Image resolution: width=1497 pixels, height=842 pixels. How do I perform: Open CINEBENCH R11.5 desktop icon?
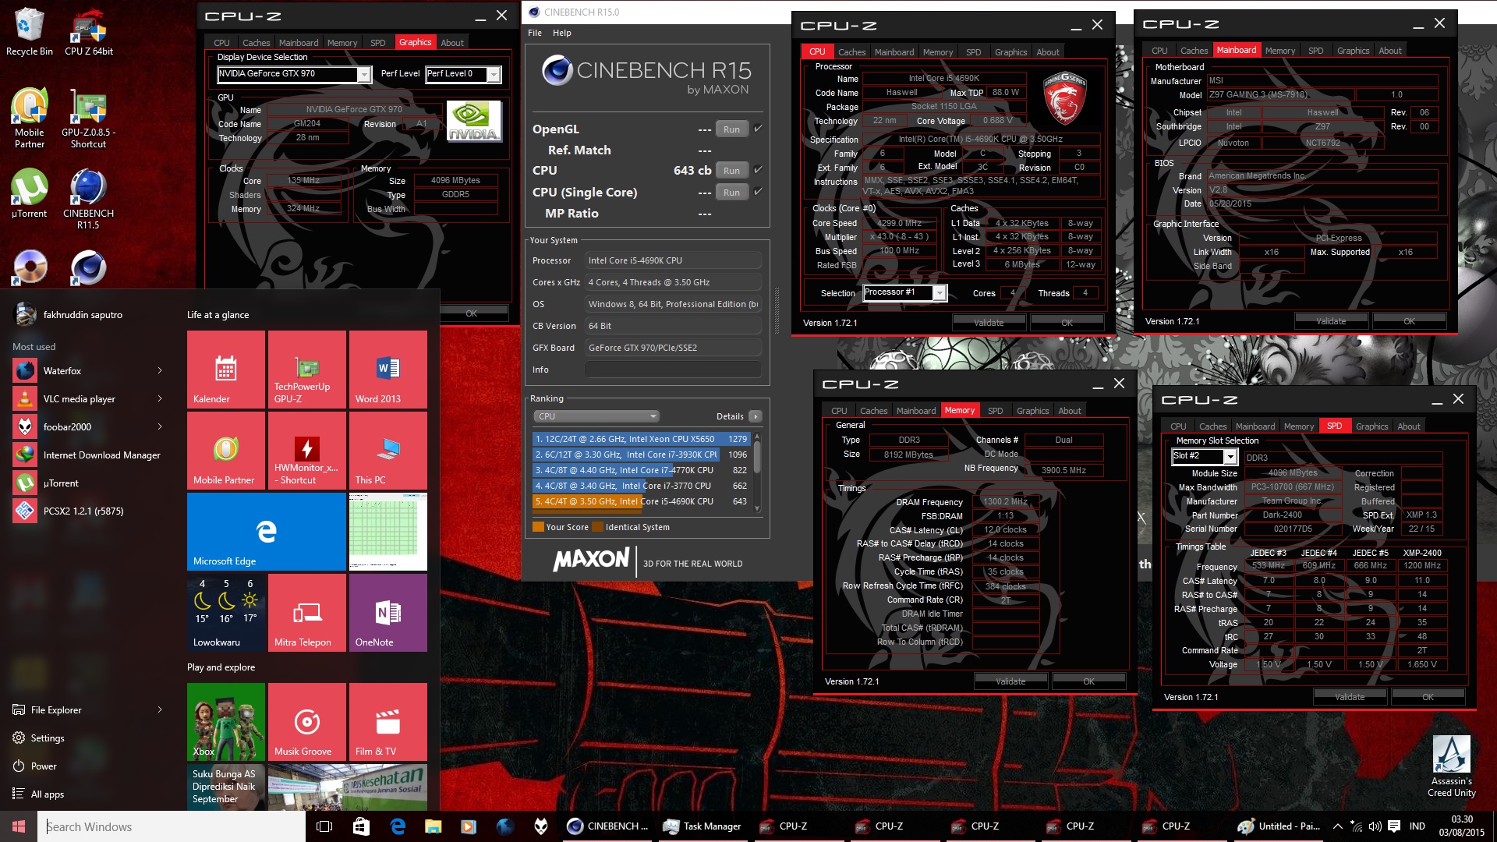tap(88, 199)
